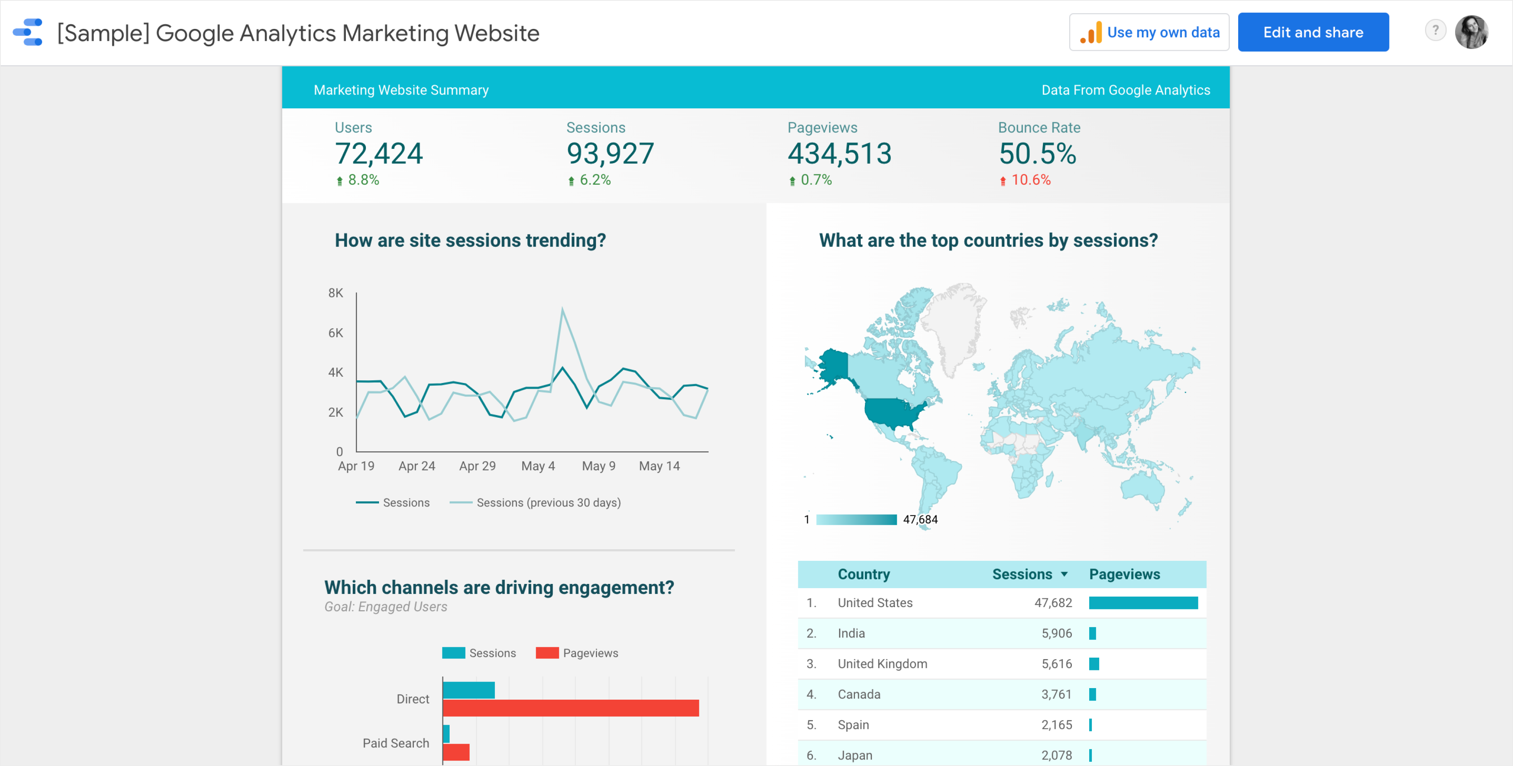Click the Sessions scorecard value 93,927

[610, 154]
